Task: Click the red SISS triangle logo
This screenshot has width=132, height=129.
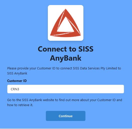Action: tap(65, 23)
